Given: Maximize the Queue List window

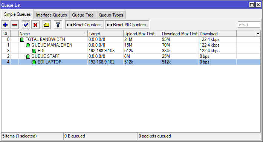Looking at the screenshot, I should 252,5.
